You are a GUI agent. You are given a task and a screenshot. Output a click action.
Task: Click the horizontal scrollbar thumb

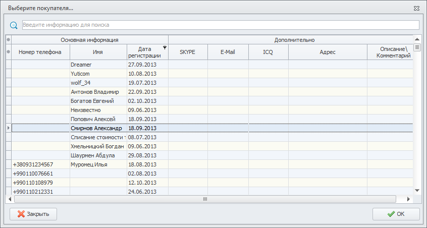pyautogui.click(x=205, y=199)
